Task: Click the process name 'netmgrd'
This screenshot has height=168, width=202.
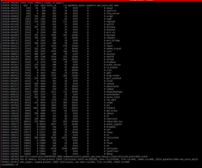Action: coord(111,108)
